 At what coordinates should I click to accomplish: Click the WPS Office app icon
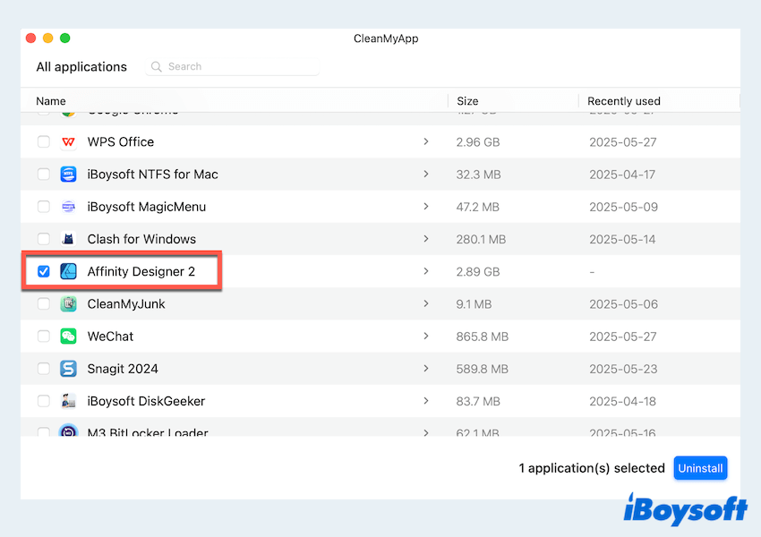coord(69,142)
